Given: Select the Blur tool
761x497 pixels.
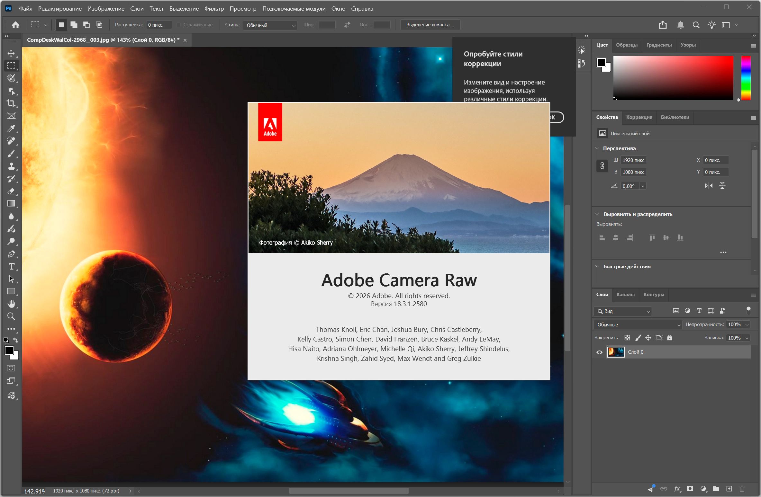Looking at the screenshot, I should [11, 216].
